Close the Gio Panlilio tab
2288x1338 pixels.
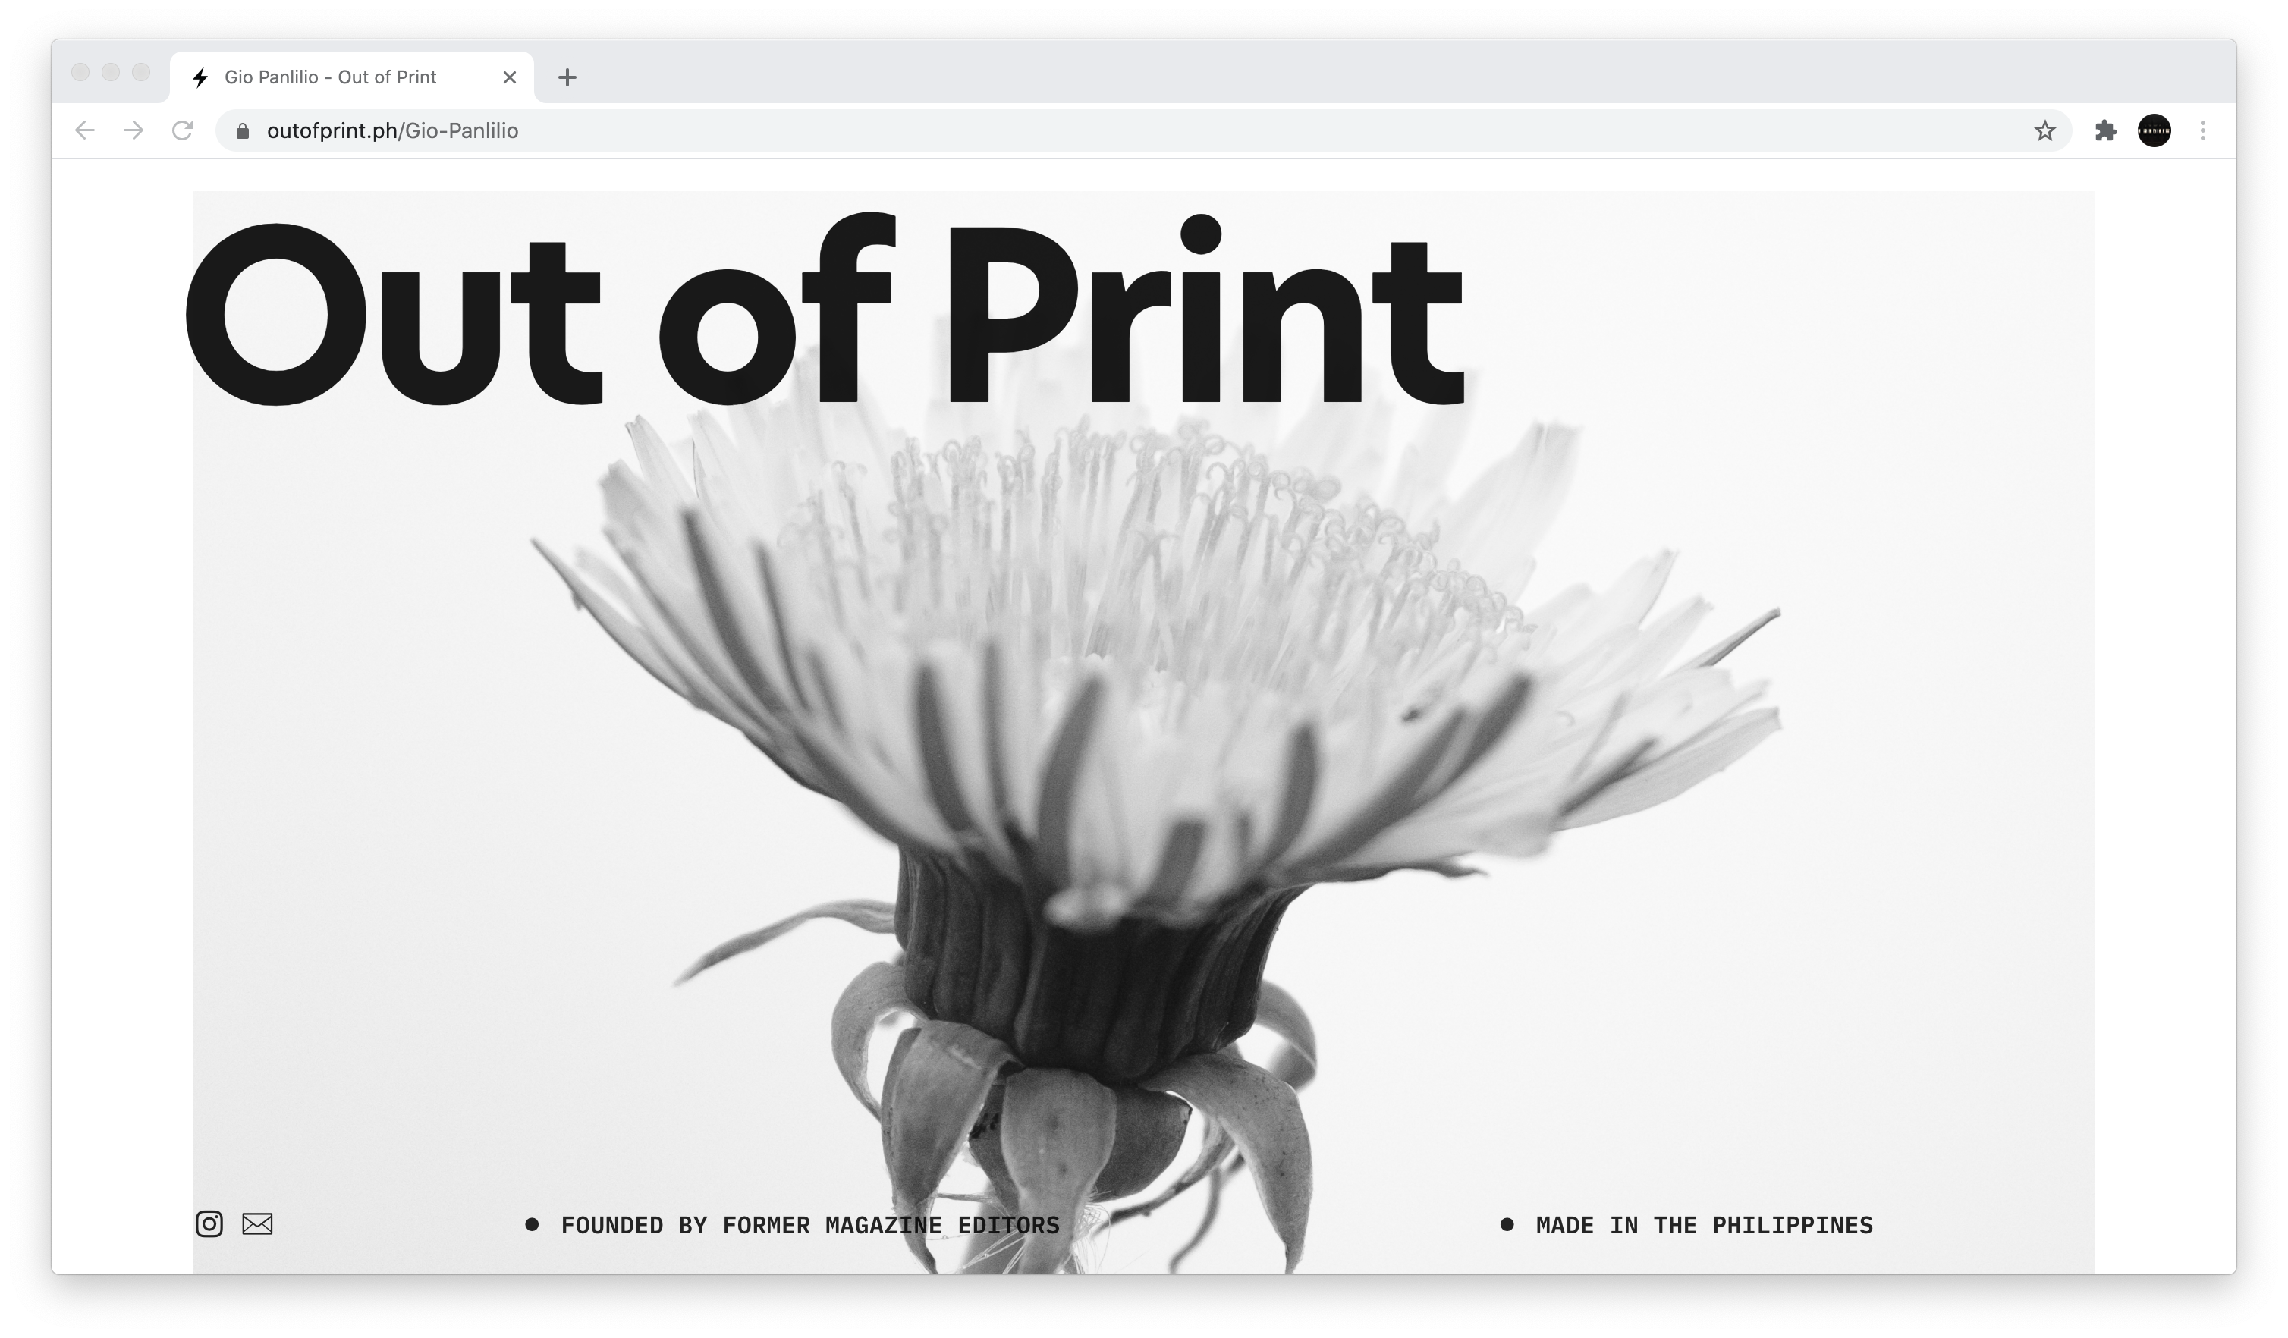(x=509, y=77)
